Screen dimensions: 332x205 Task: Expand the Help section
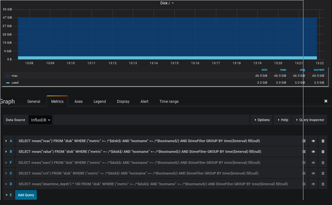(283, 120)
